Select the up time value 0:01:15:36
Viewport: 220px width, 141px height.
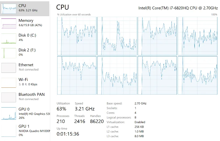(x=68, y=134)
